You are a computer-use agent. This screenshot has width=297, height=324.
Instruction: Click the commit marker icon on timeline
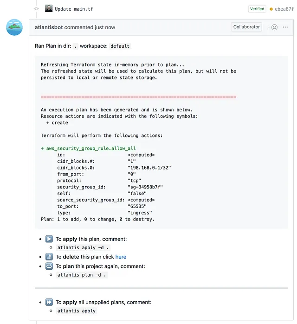pyautogui.click(x=36, y=9)
